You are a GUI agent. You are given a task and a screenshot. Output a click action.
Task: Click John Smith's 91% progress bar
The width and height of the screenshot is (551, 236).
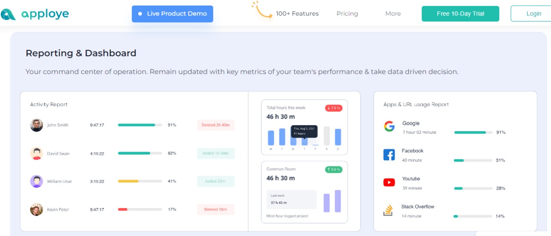140,125
